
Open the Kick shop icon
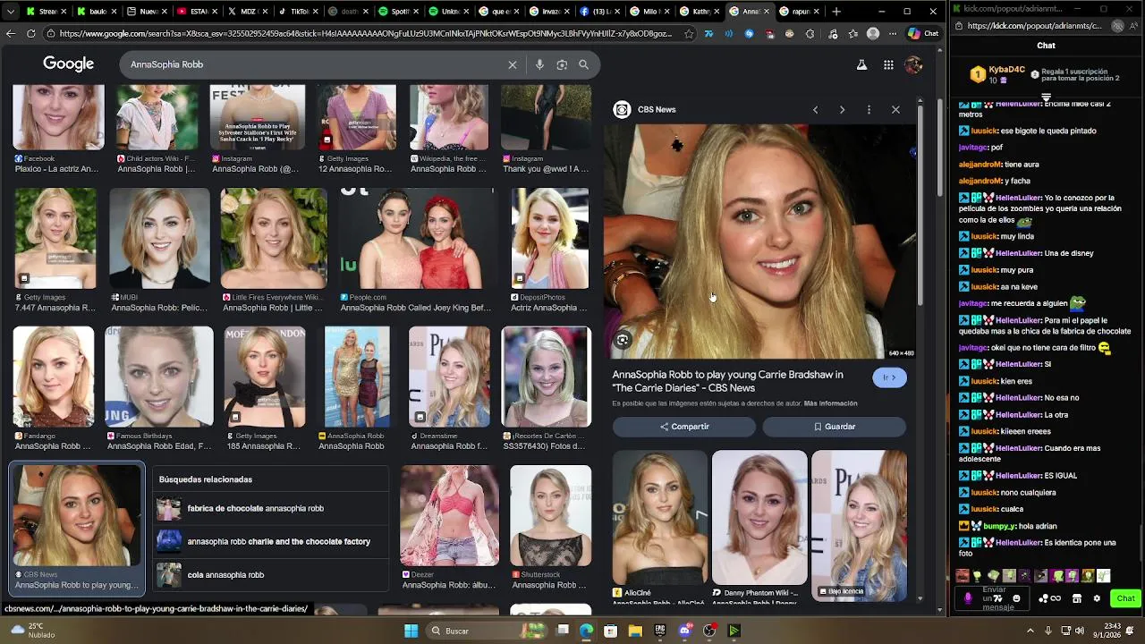1077,598
